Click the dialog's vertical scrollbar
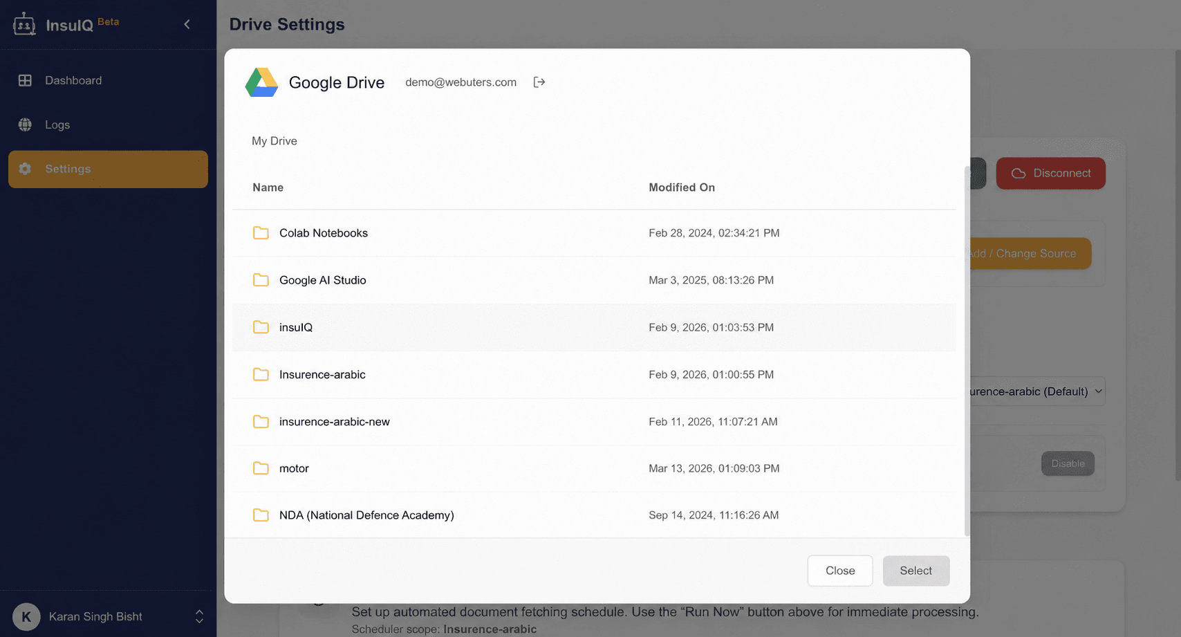Viewport: 1181px width, 637px height. click(967, 351)
